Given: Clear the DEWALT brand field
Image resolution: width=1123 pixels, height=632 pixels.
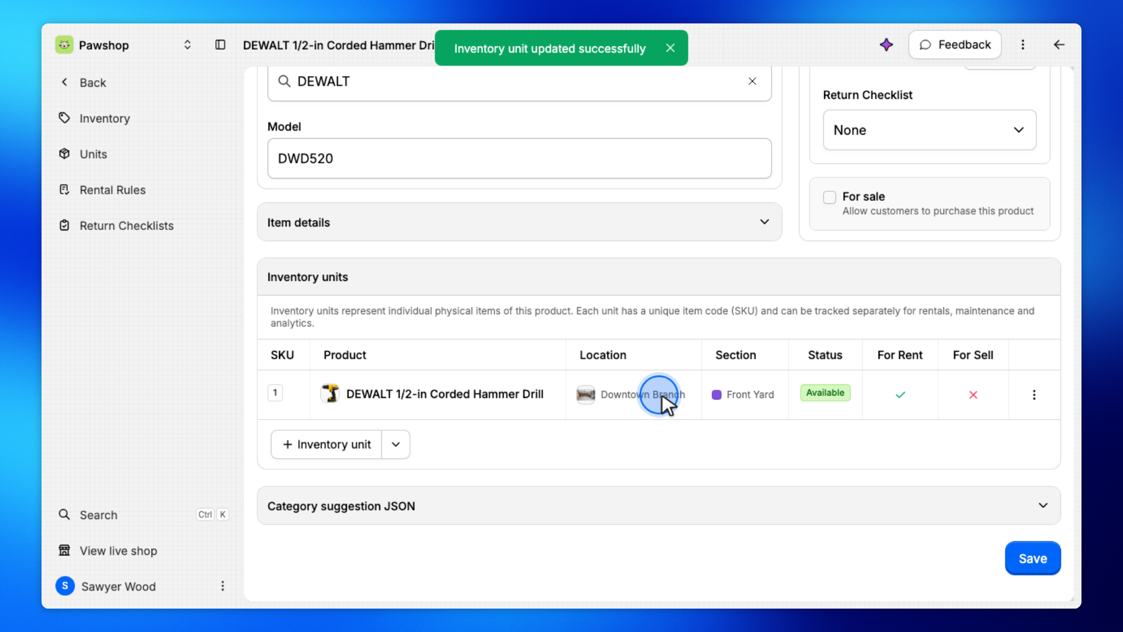Looking at the screenshot, I should click(752, 81).
